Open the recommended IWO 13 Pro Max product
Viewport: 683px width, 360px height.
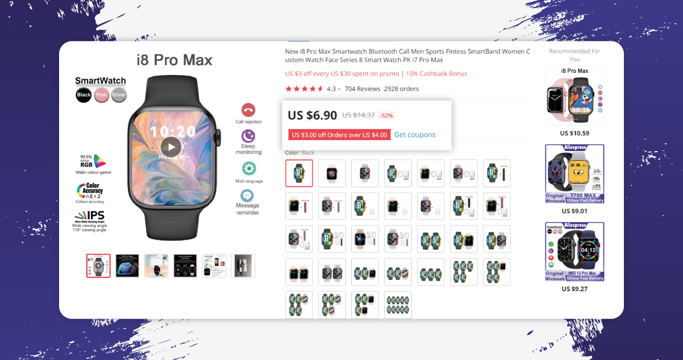click(574, 252)
